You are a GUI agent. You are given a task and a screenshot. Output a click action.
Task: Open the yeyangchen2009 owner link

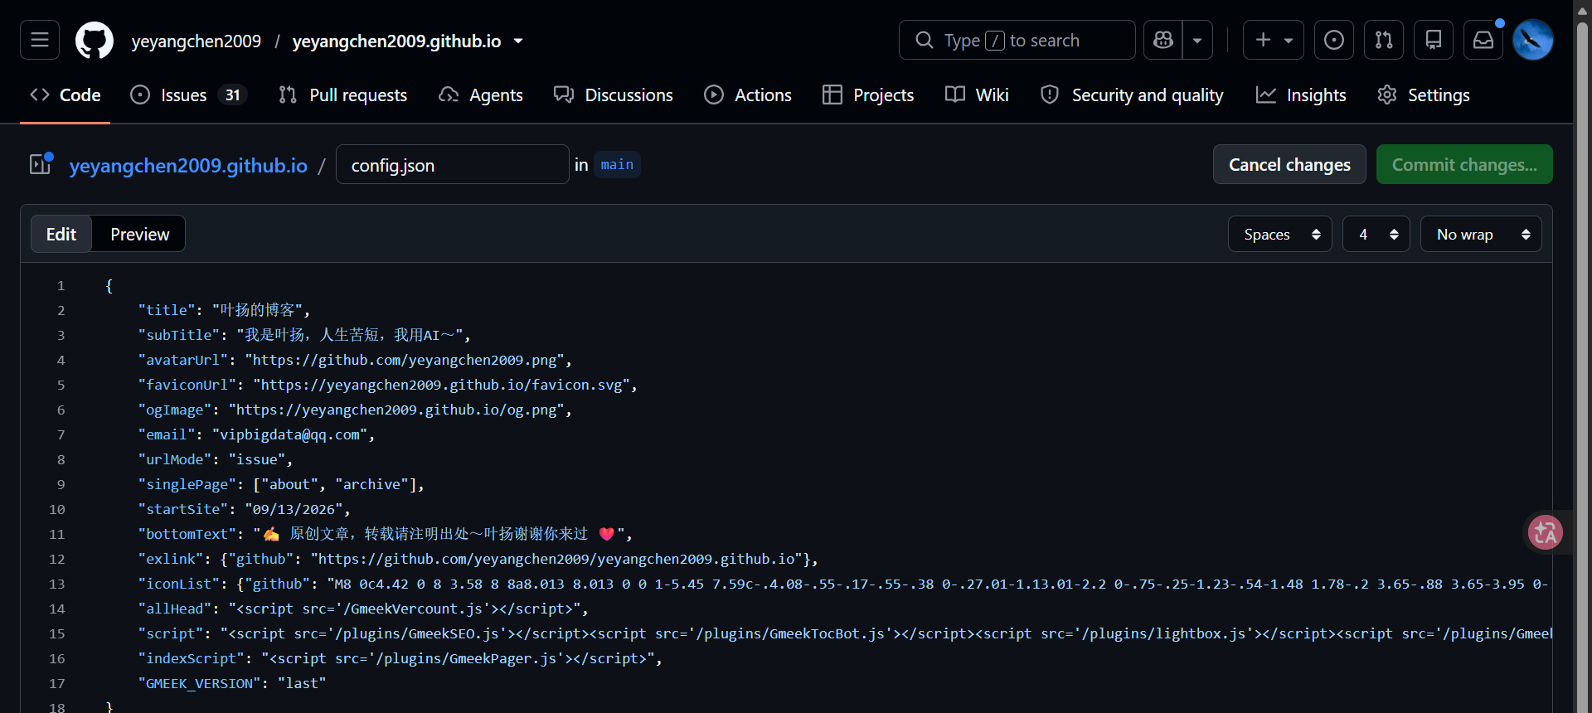click(197, 41)
